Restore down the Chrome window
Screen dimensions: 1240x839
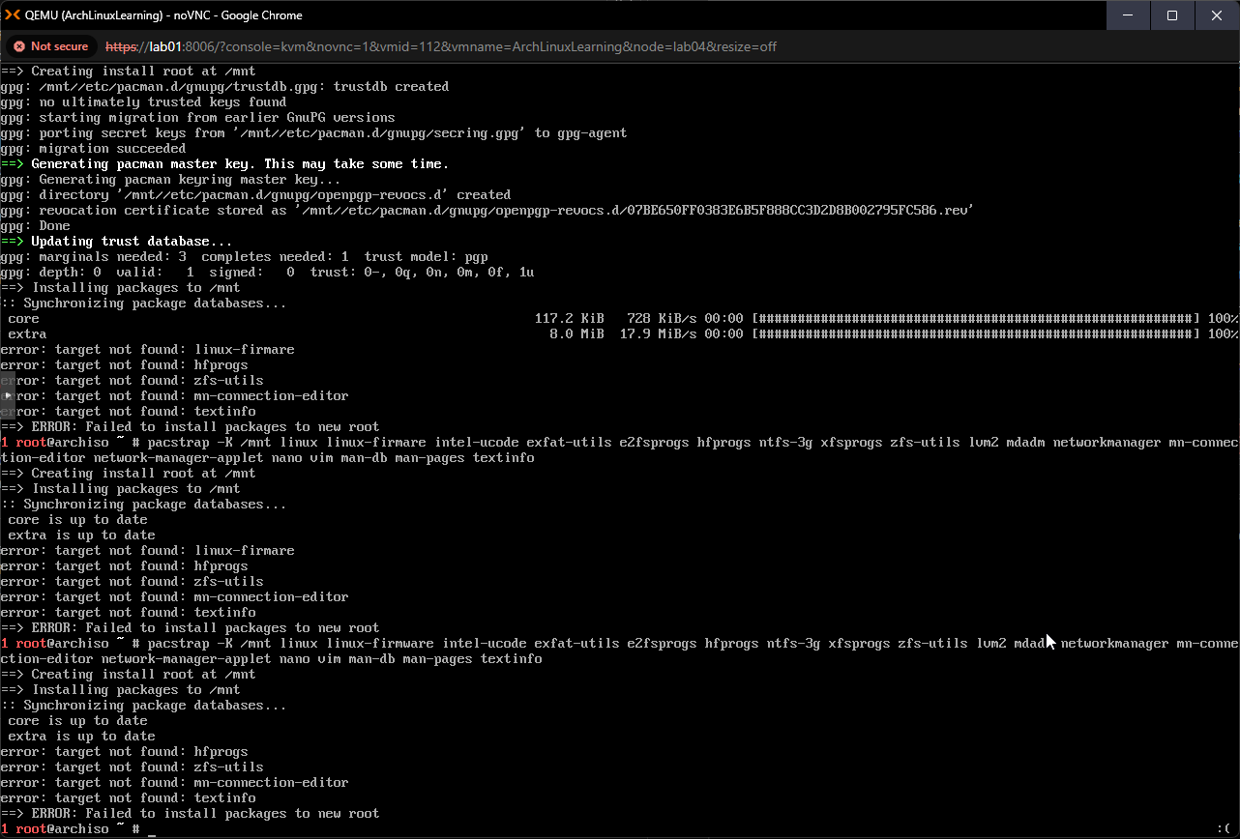(x=1171, y=14)
